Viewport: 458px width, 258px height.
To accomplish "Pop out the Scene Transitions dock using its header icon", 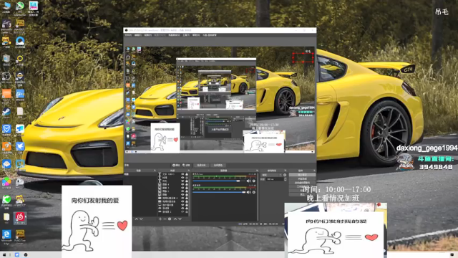I will click(286, 171).
